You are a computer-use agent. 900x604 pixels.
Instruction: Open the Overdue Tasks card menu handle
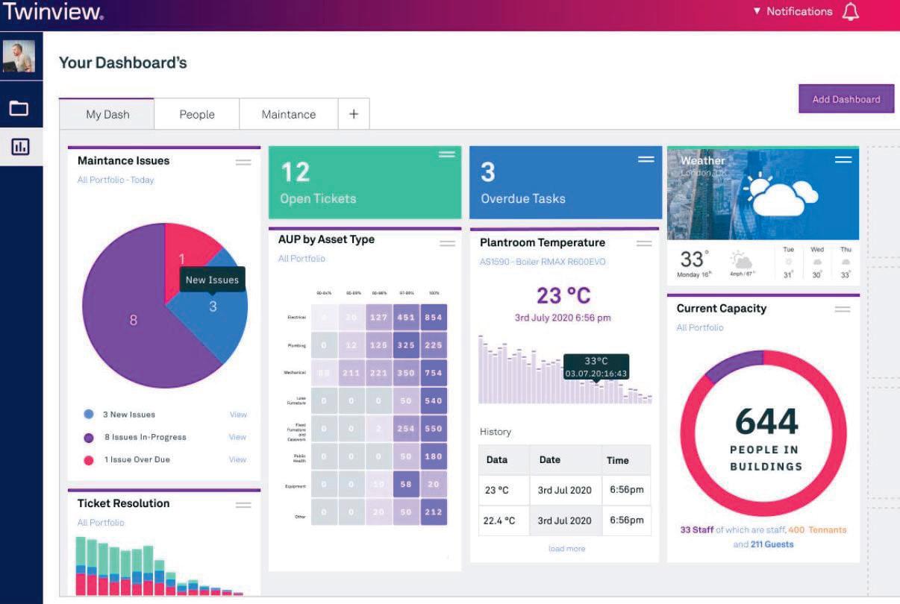point(646,159)
